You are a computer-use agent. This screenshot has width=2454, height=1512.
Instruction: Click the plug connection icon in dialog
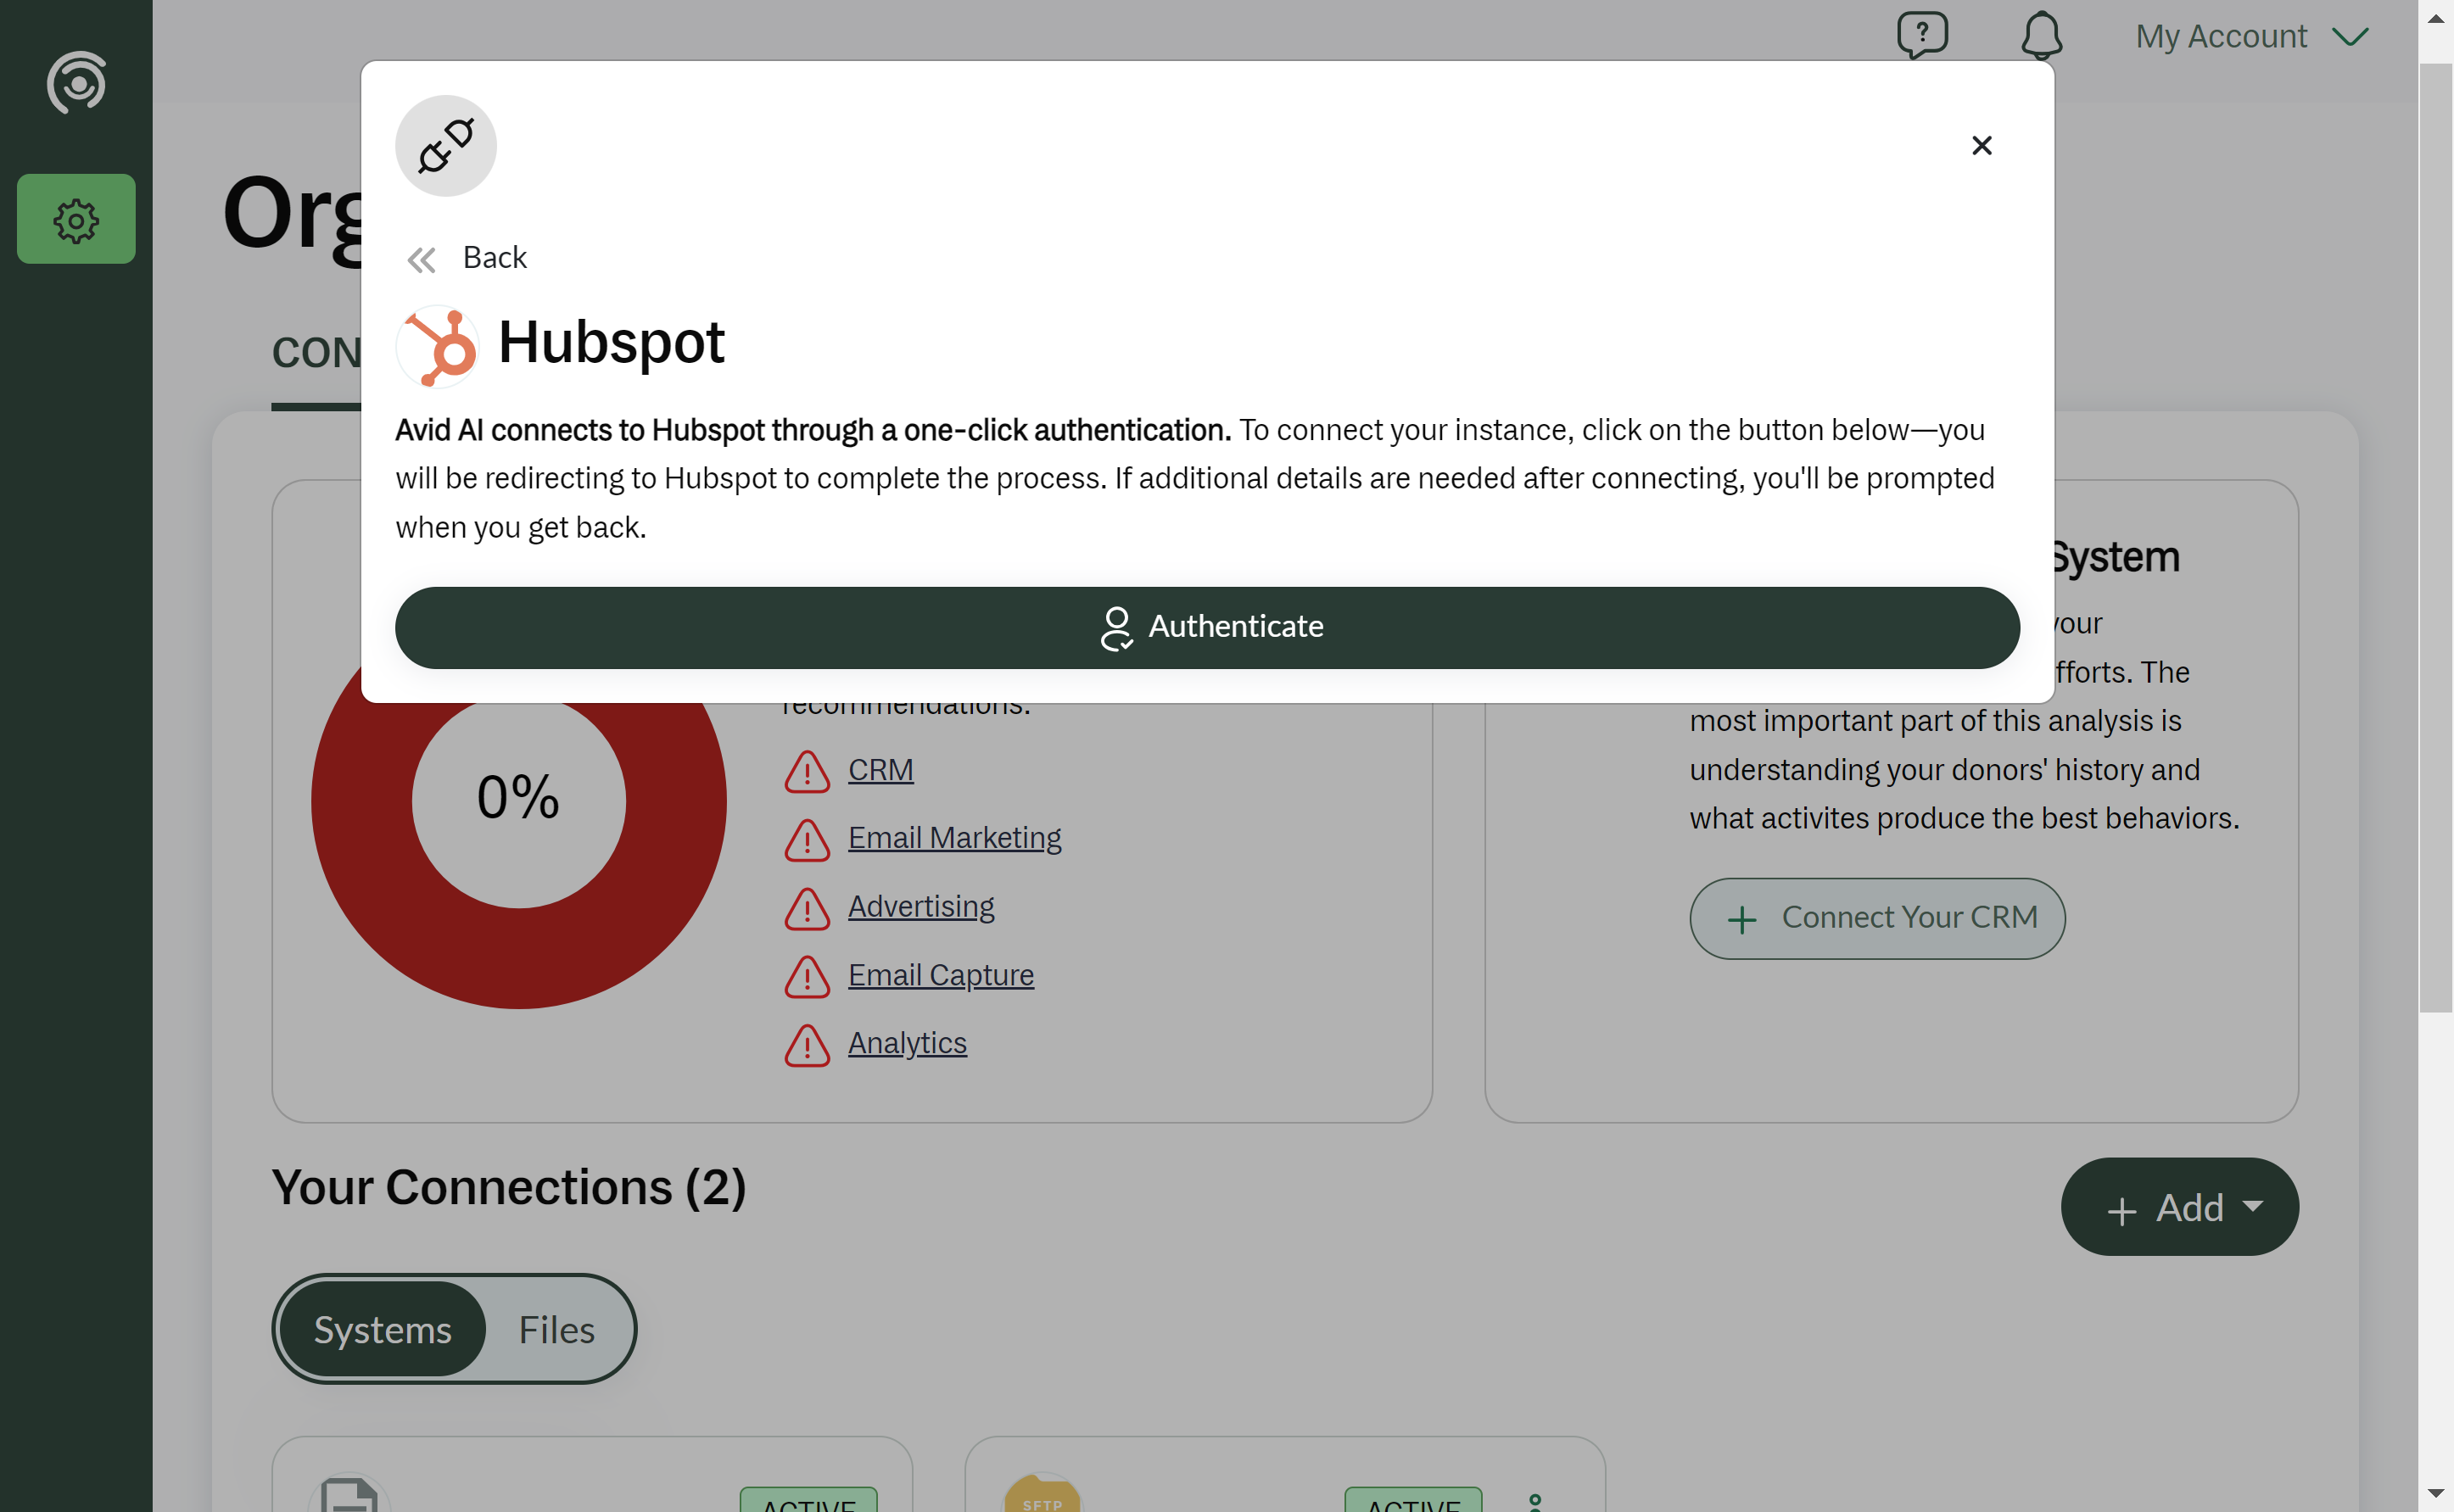tap(446, 146)
